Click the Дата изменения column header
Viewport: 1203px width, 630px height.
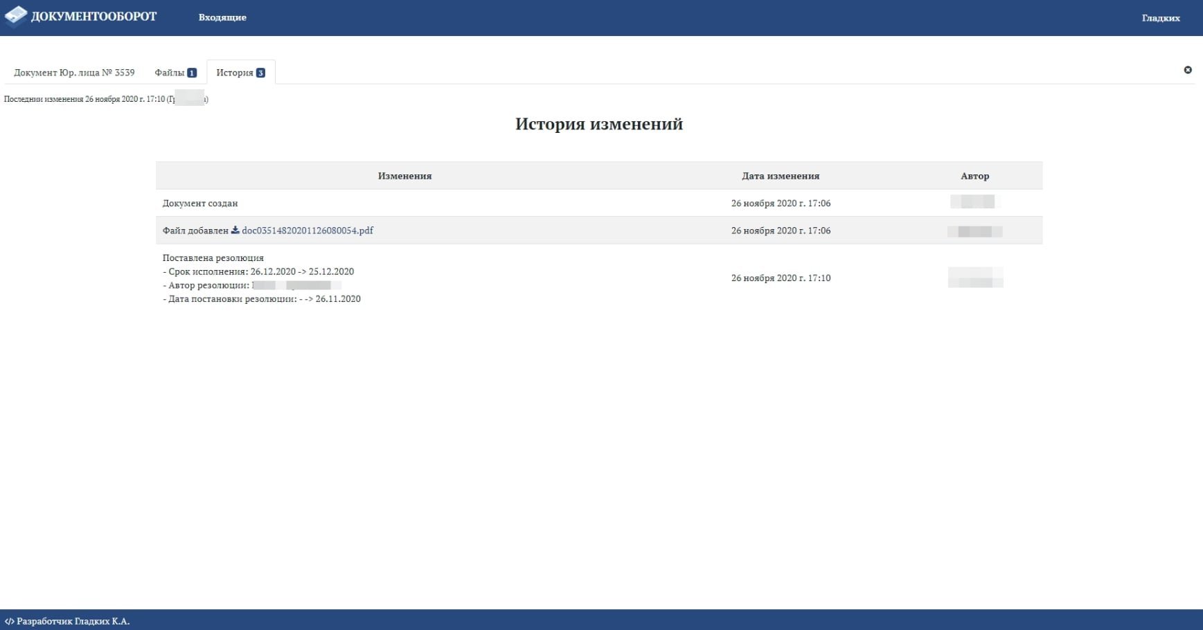781,176
